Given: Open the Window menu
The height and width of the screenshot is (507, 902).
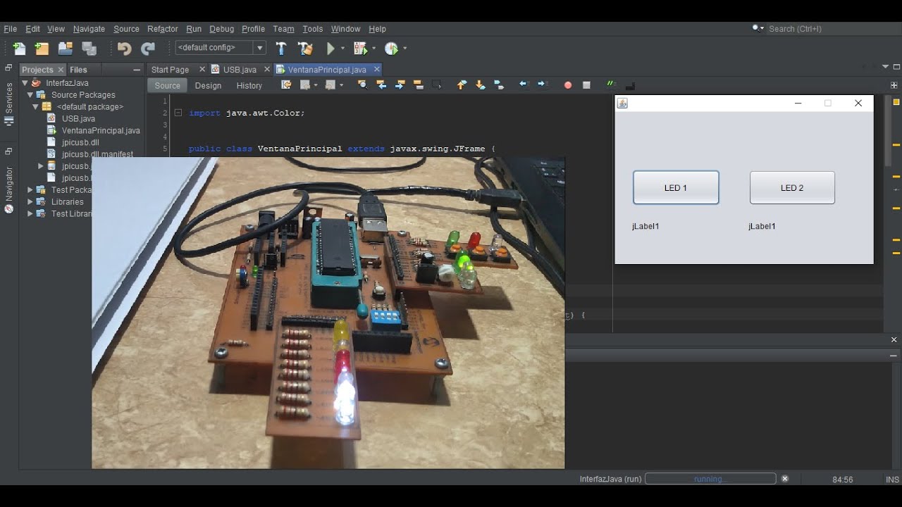Looking at the screenshot, I should [345, 29].
